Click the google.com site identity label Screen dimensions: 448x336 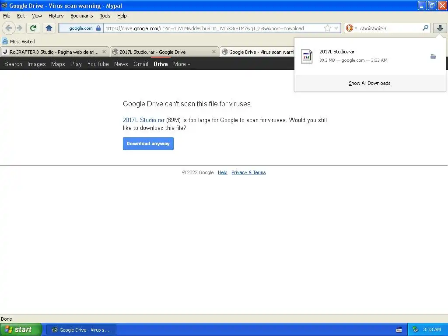pyautogui.click(x=81, y=28)
